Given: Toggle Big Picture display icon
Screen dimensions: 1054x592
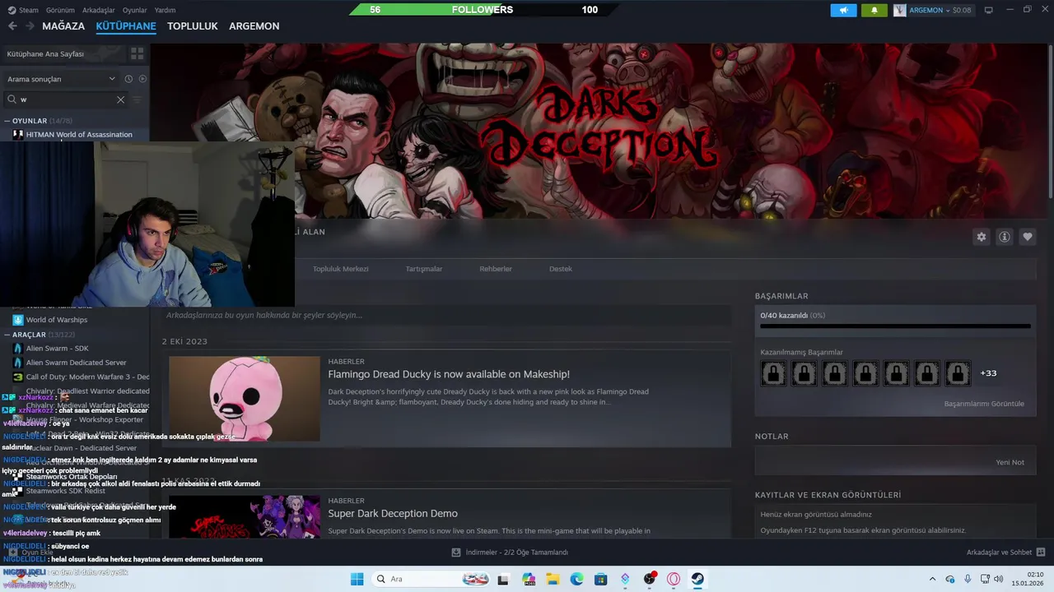Looking at the screenshot, I should tap(988, 10).
